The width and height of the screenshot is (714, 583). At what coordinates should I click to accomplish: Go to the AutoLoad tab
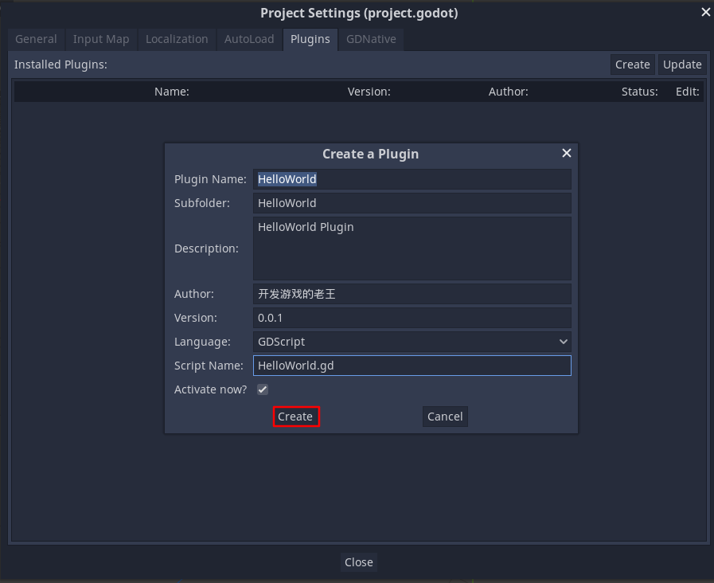click(x=249, y=39)
